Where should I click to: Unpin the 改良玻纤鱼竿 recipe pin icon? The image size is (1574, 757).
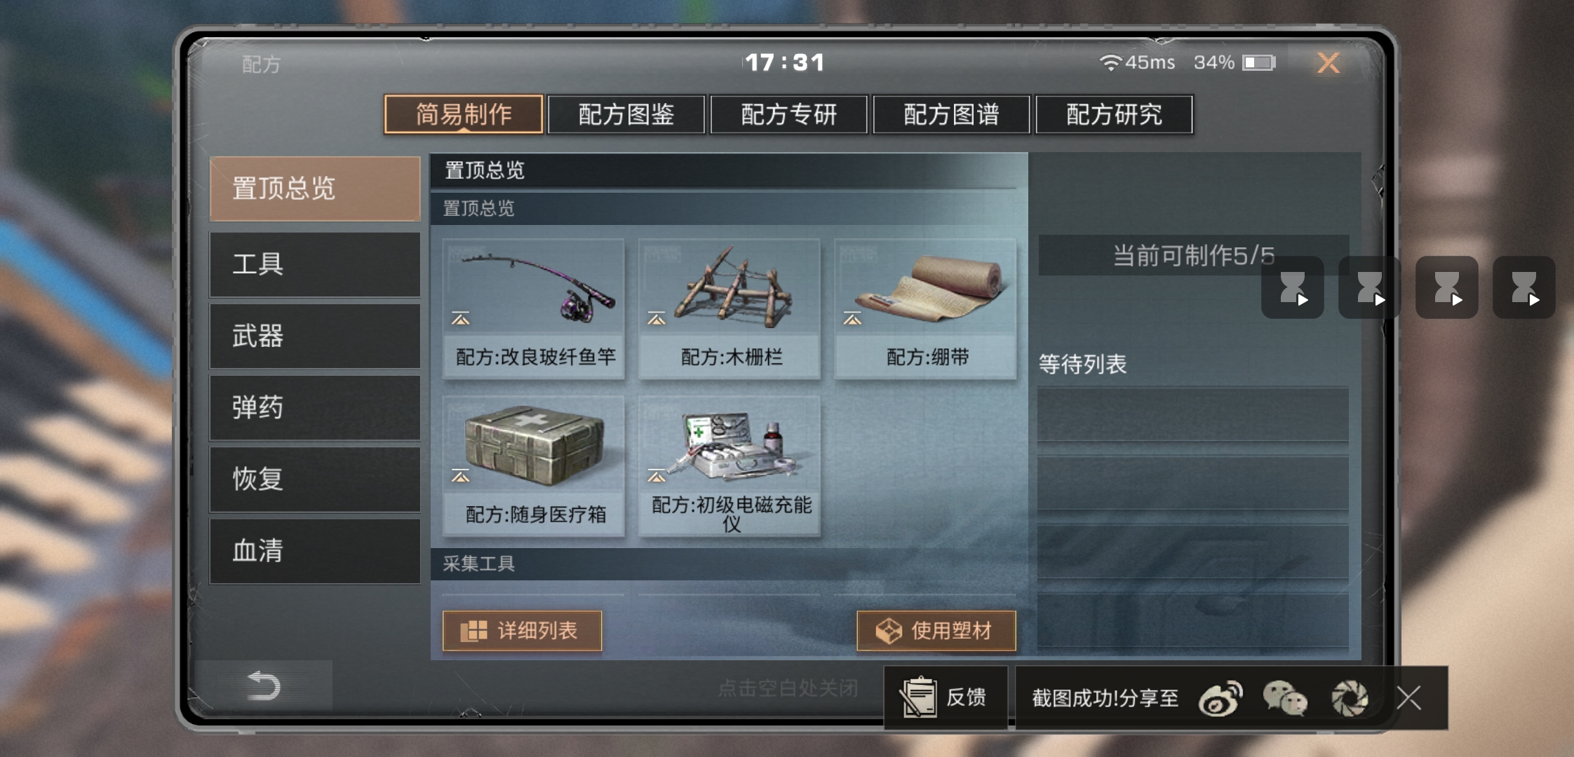(x=461, y=319)
